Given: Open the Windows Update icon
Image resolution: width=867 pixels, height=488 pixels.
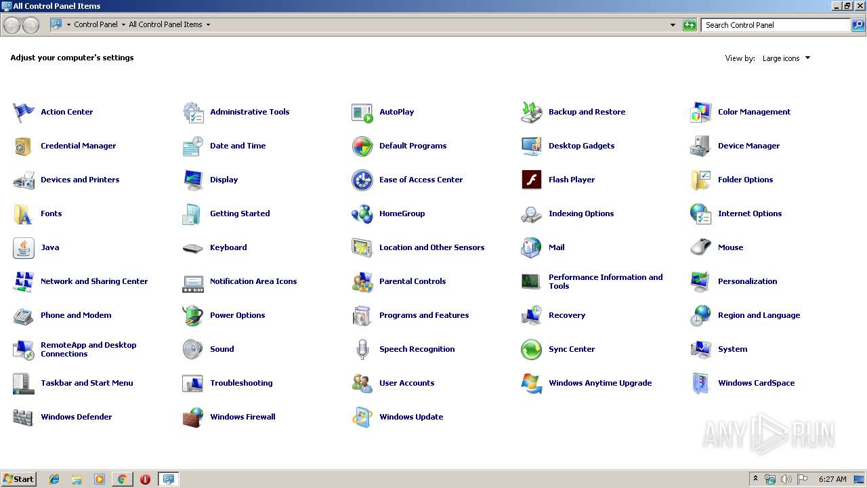Looking at the screenshot, I should pyautogui.click(x=362, y=417).
